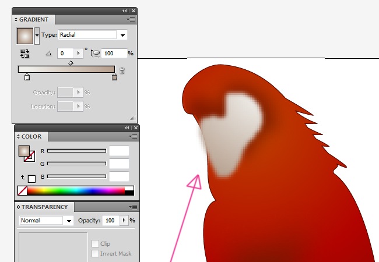379x262 pixels.
Task: Collapse the Gradient panel with double arrows
Action: [x=124, y=10]
